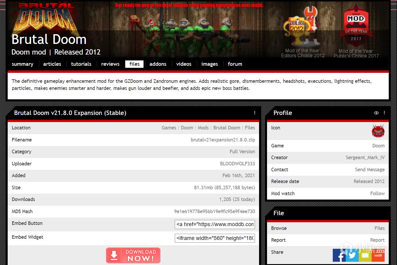Click Send Message contact link
The height and width of the screenshot is (265, 397).
pyautogui.click(x=370, y=169)
